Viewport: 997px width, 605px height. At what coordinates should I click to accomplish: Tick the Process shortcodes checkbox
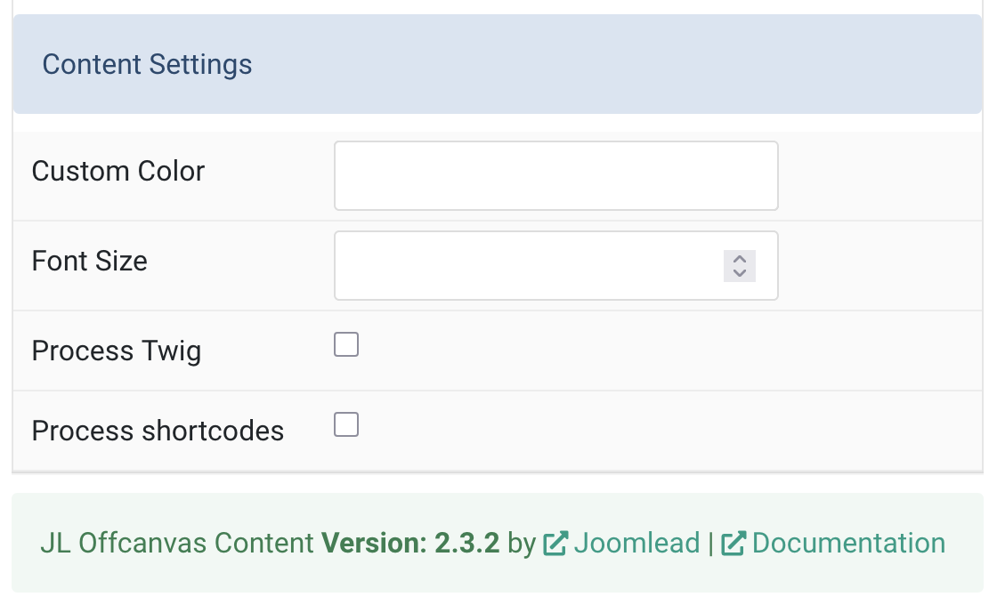(346, 424)
